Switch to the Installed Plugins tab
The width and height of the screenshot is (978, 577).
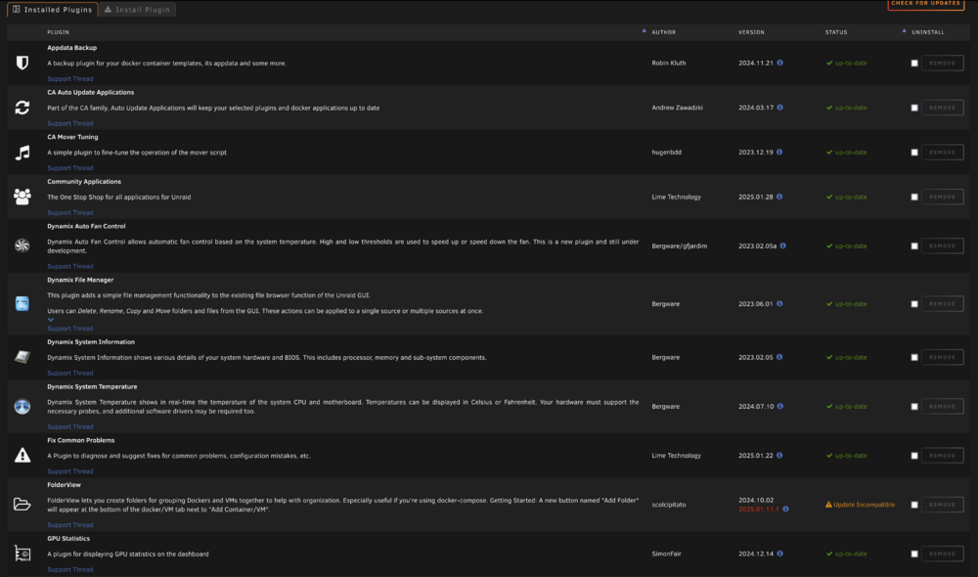coord(53,10)
